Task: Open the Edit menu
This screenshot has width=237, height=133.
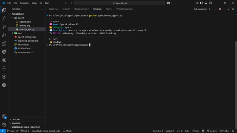Action: (x=15, y=3)
